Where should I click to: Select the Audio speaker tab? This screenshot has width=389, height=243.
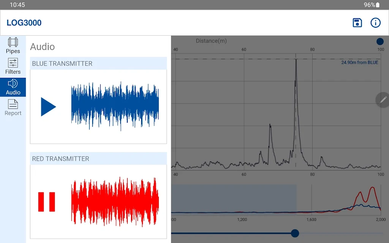[13, 87]
